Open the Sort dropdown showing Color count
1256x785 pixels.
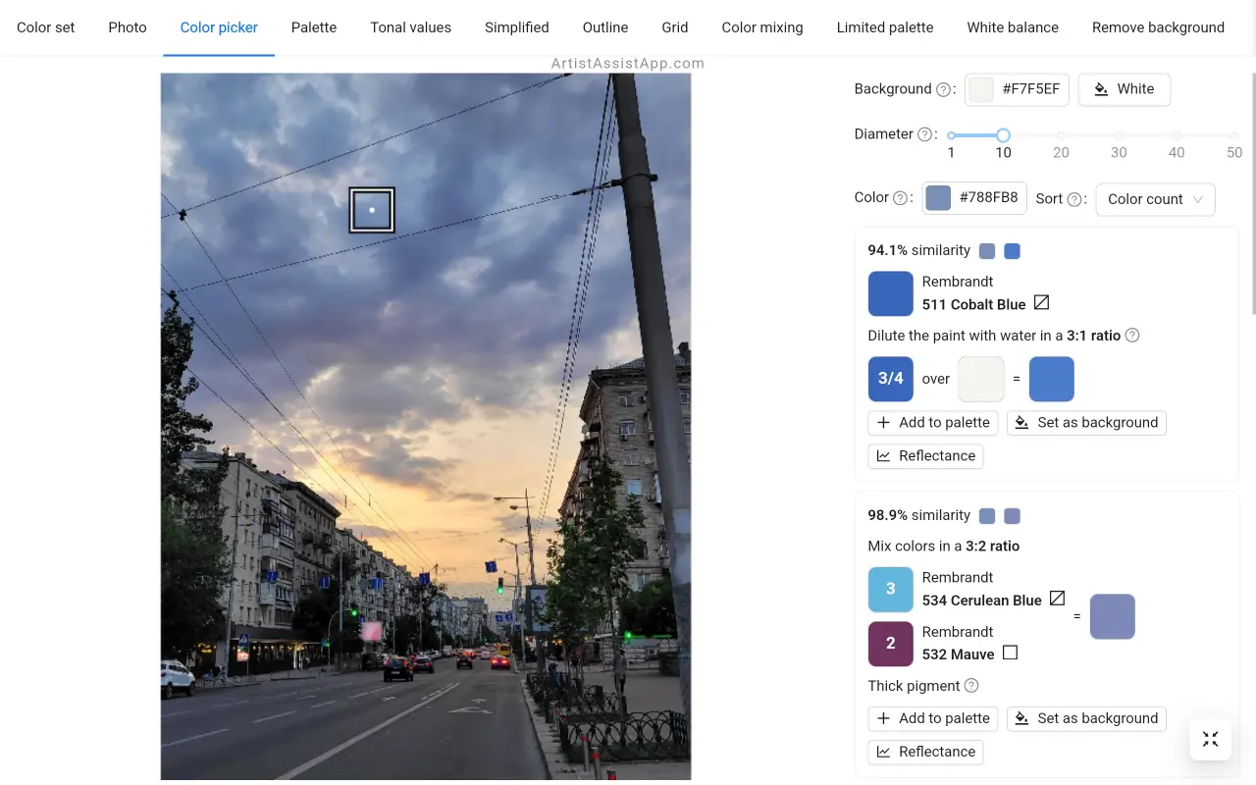(1155, 199)
